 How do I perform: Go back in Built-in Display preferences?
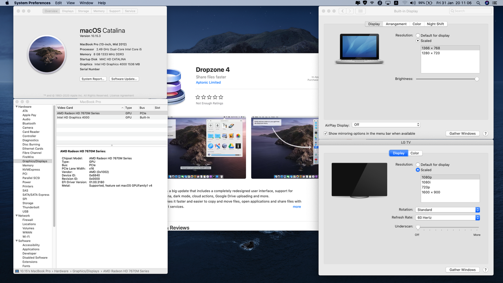(343, 11)
